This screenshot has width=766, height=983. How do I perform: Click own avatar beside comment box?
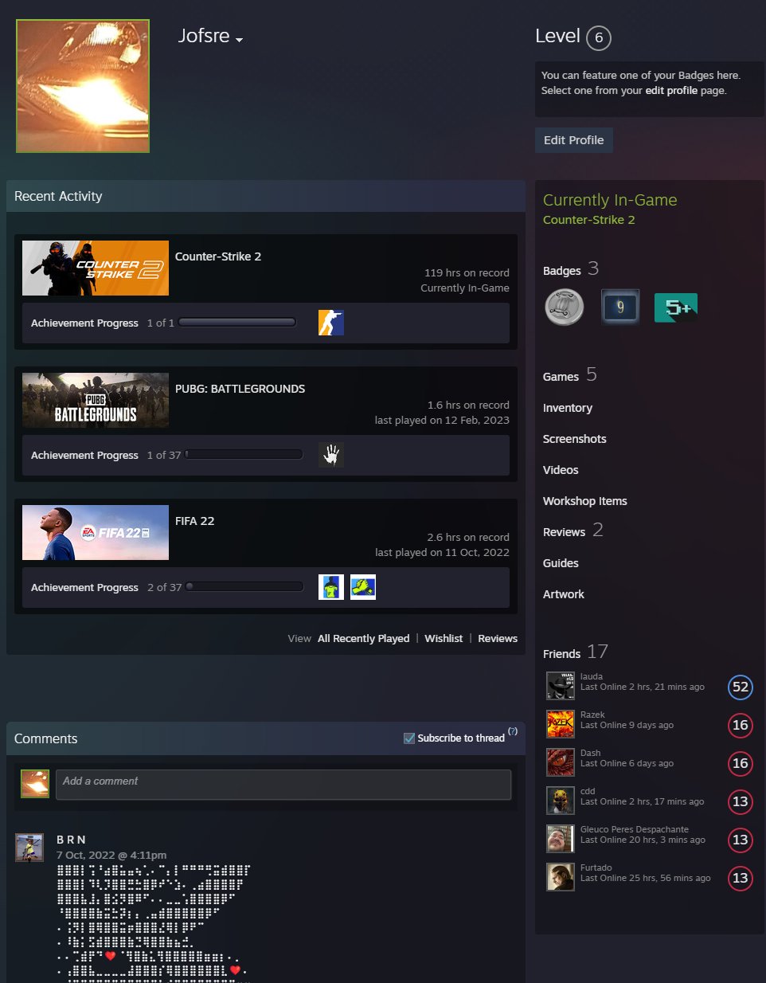pos(35,784)
